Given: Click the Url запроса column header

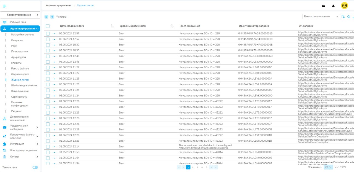Looking at the screenshot, I should coord(306,26).
